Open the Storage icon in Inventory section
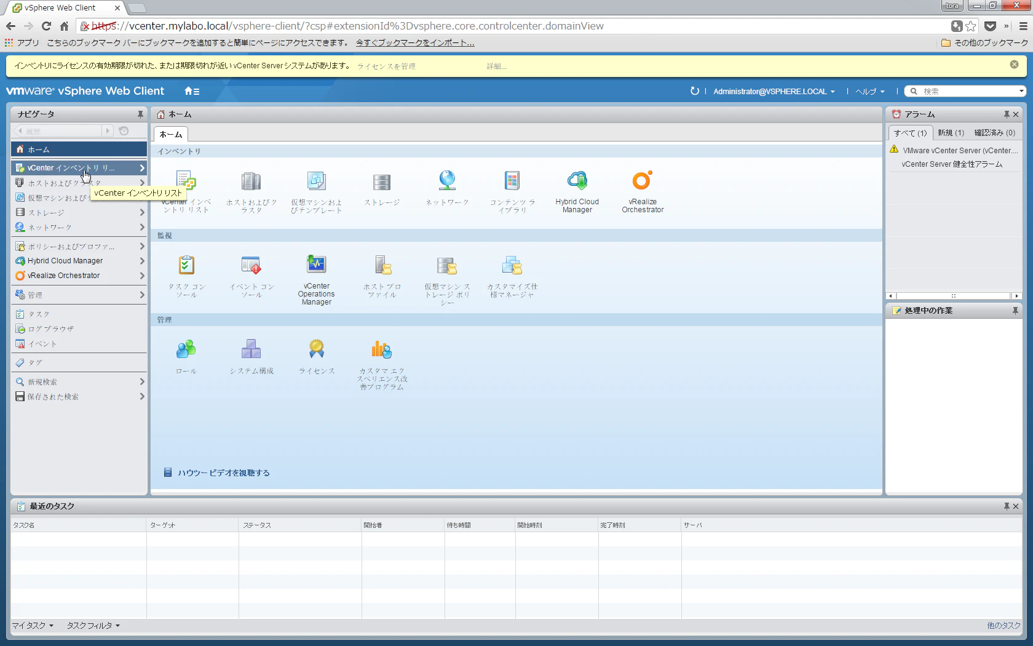Viewport: 1033px width, 646px height. (x=381, y=182)
